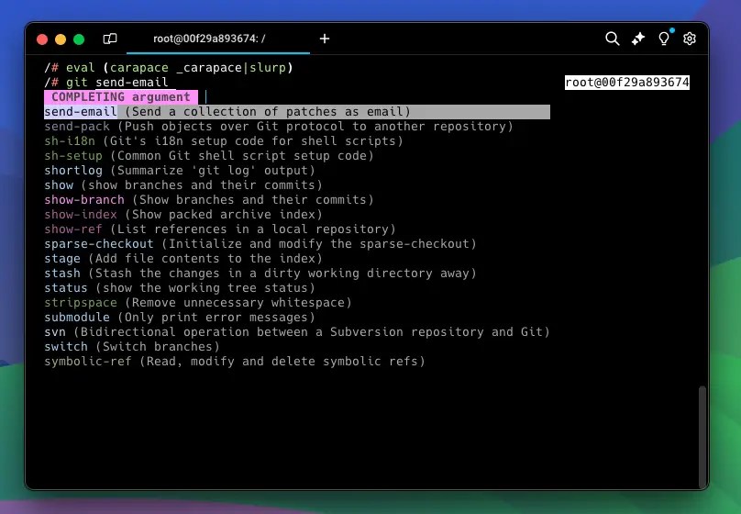Select the stage completion row
This screenshot has height=514, width=741.
(183, 258)
